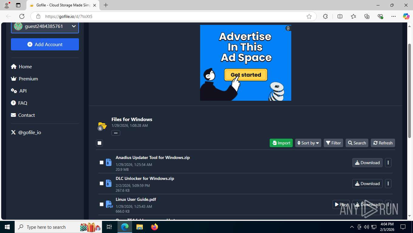Viewport: 413px width, 233px height.
Task: Open the browser profile avatar icon
Action: point(7,5)
